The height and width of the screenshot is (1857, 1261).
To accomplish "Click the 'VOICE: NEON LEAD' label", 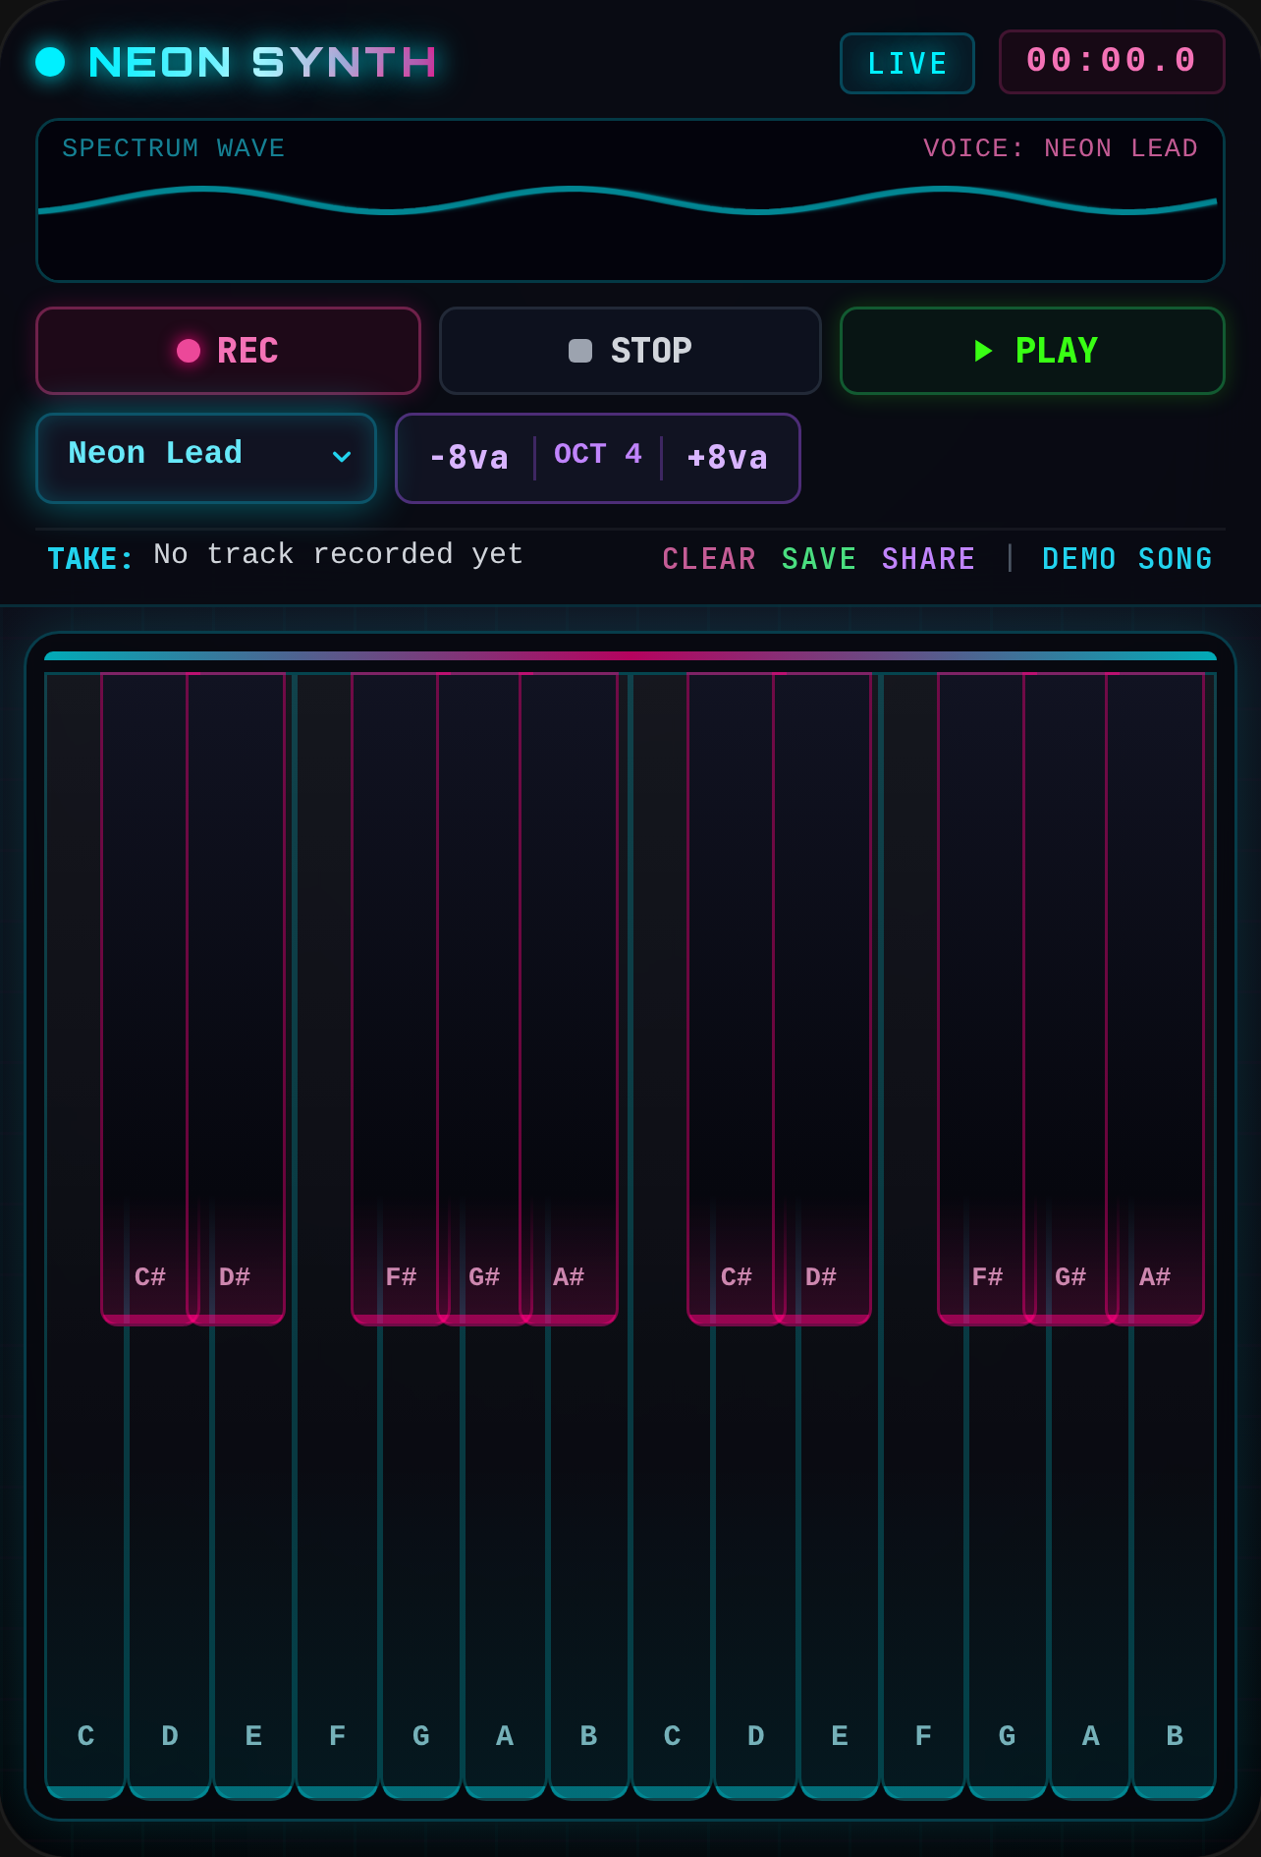I will (1061, 148).
